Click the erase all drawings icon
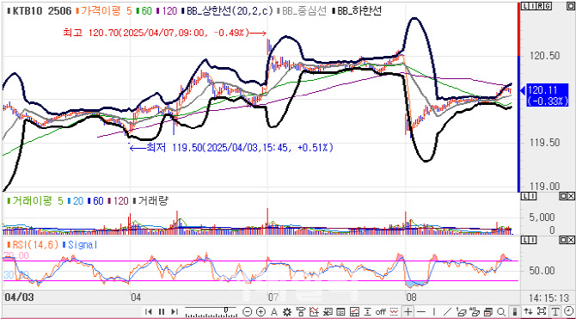 (475, 311)
